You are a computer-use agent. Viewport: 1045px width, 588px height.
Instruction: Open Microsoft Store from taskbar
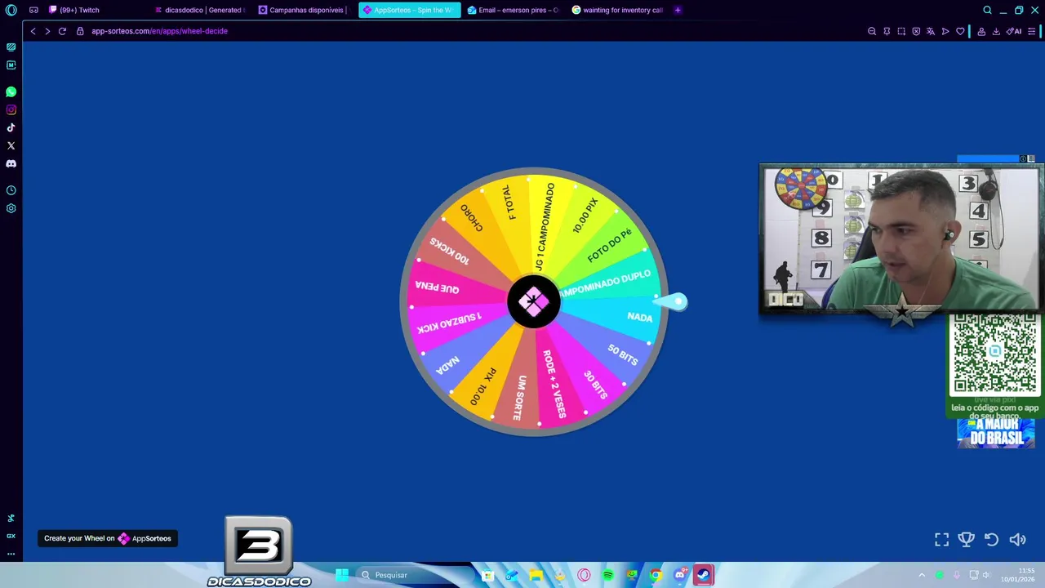point(487,575)
